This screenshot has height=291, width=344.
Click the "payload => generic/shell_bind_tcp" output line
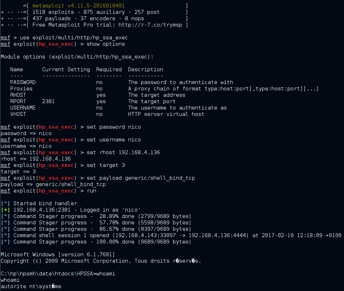point(53,184)
